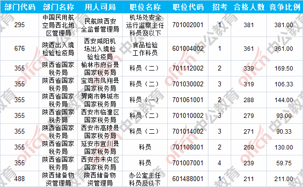
Task: Click cell 西安市高陵县国家税务局
Action: (x=100, y=132)
